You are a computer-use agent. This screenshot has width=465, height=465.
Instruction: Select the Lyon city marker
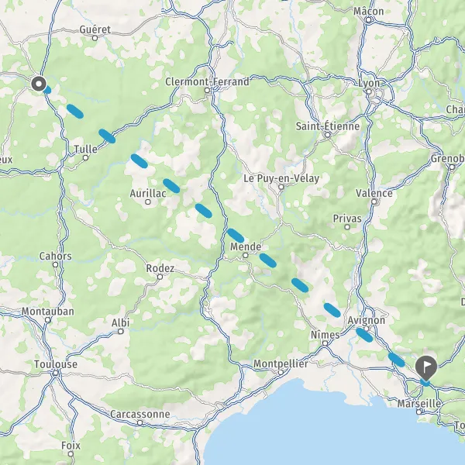click(369, 91)
